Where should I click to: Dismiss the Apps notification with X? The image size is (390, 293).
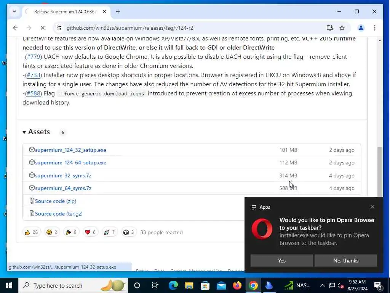pos(372,207)
